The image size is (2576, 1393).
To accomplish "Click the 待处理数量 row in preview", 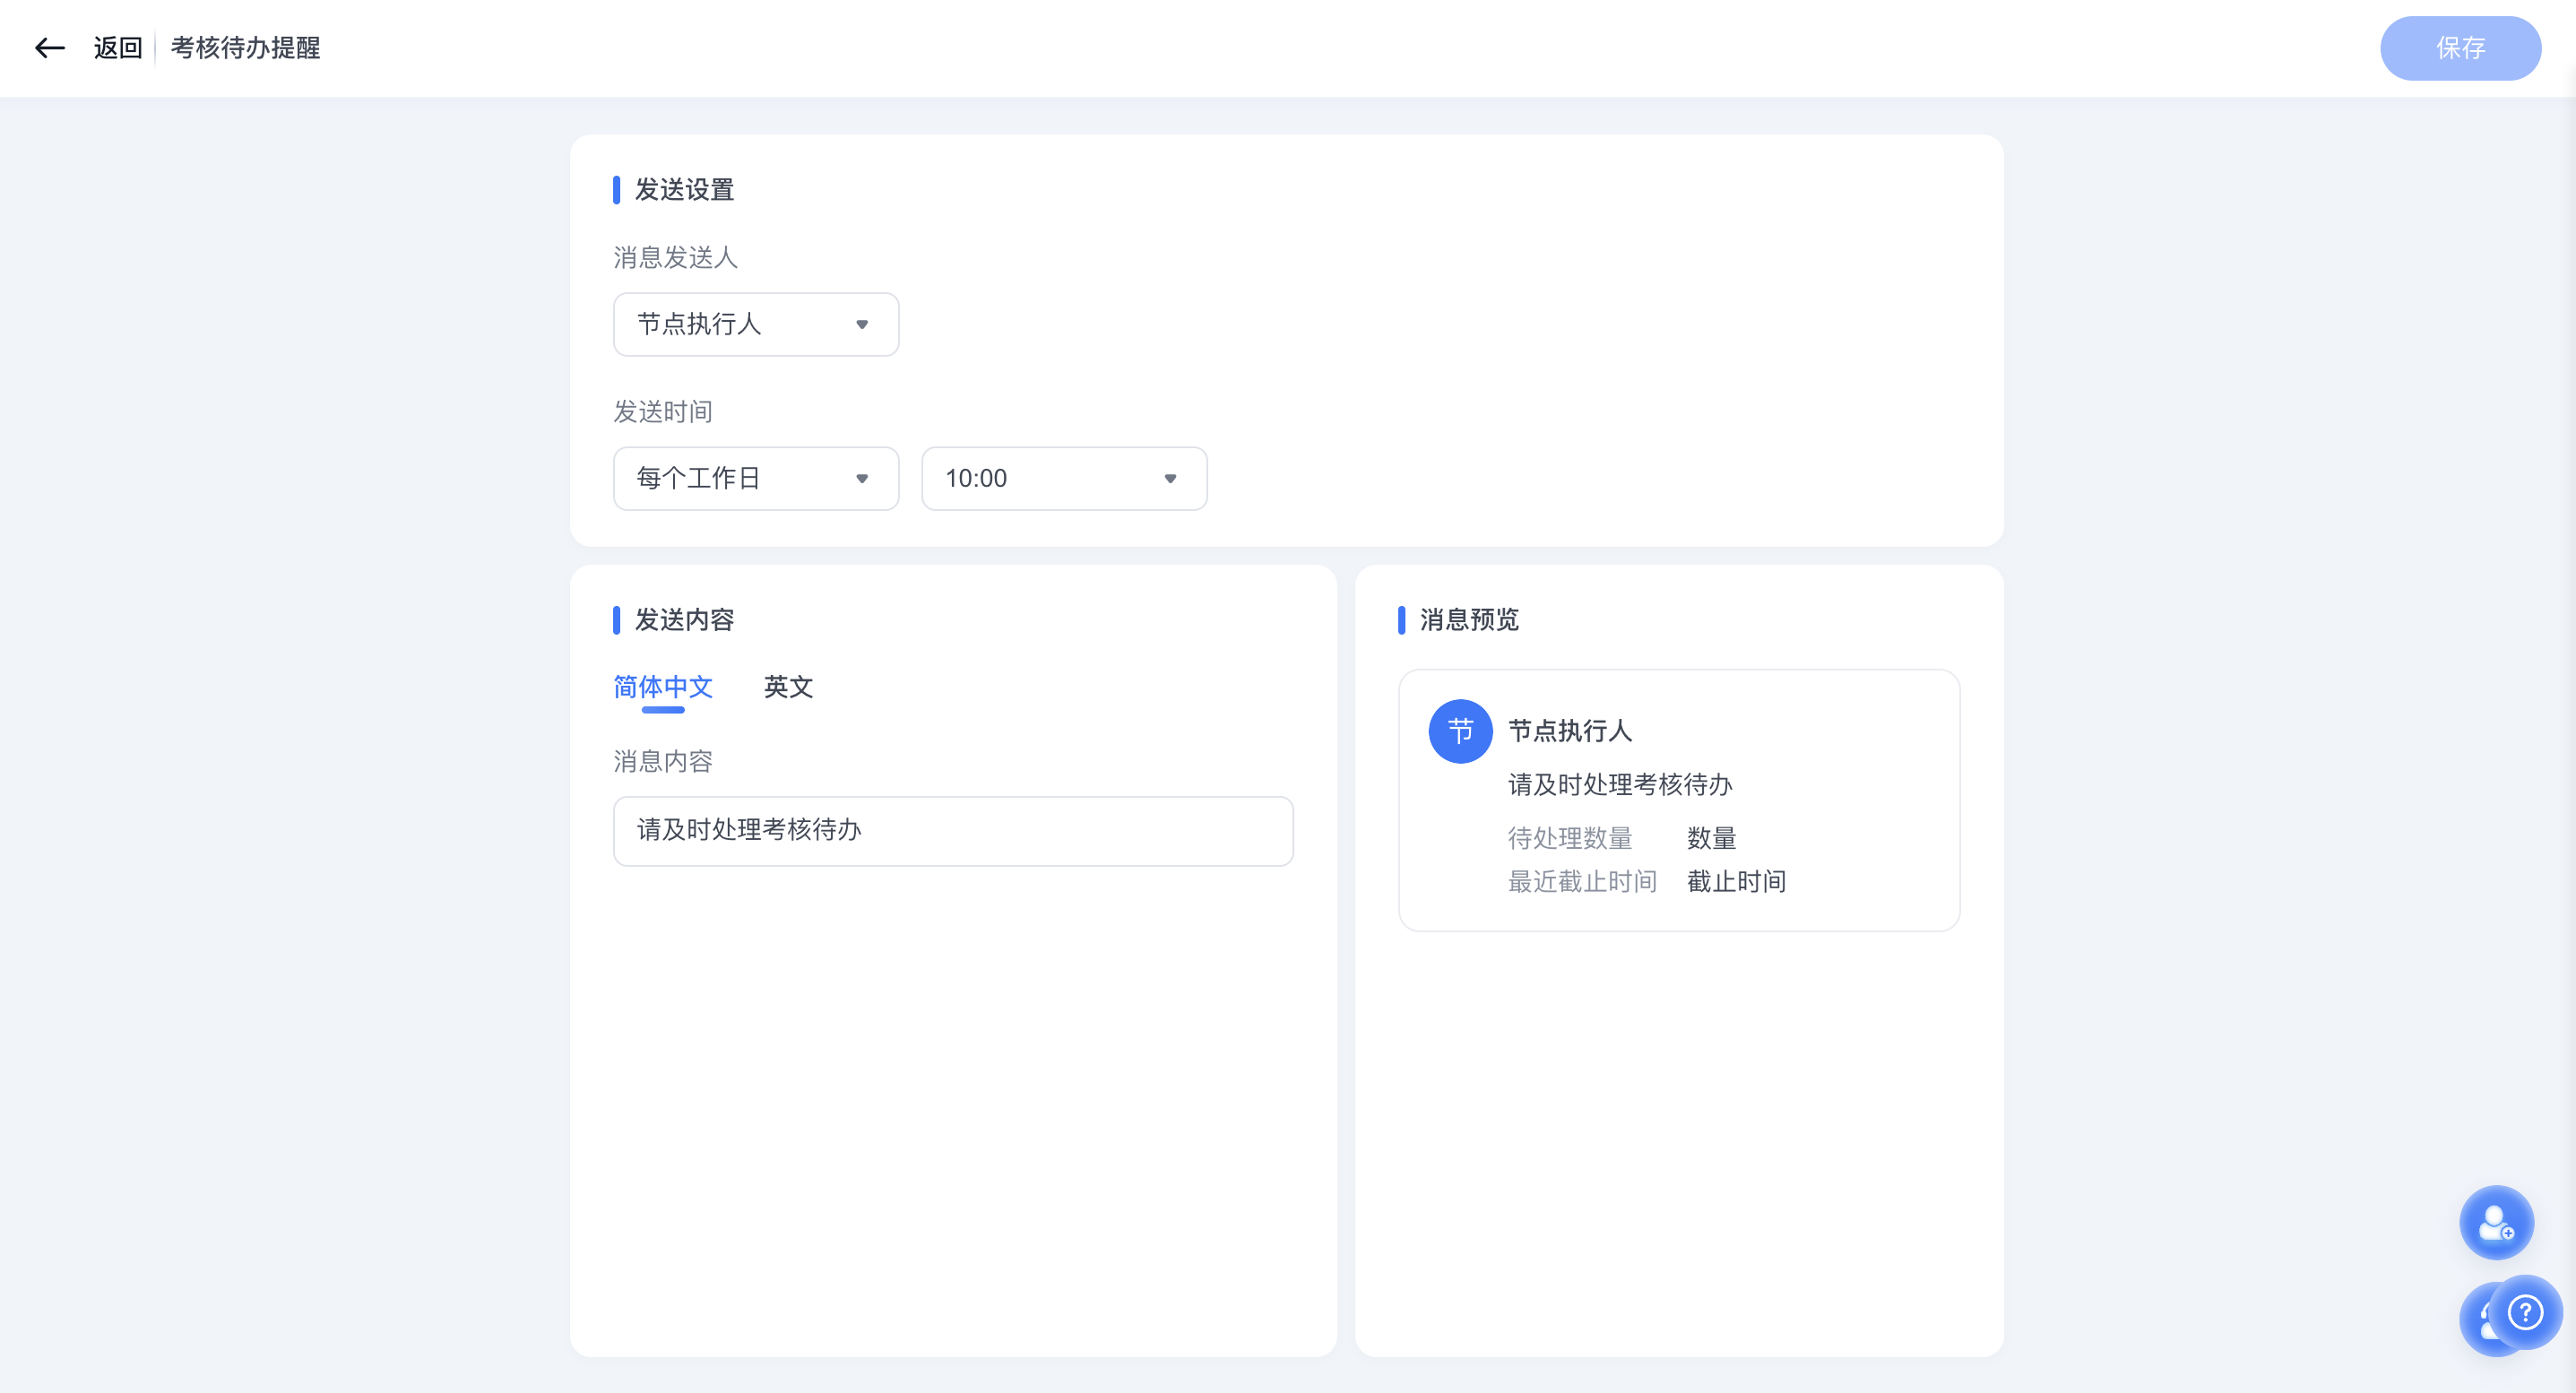I will (x=1570, y=838).
